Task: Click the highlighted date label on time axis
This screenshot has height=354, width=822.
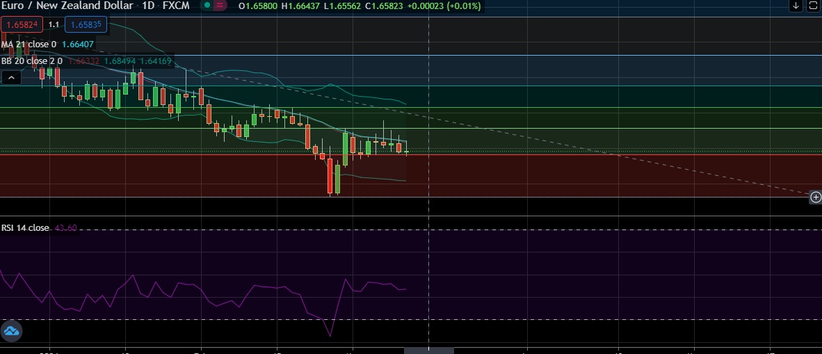Action: [429, 351]
